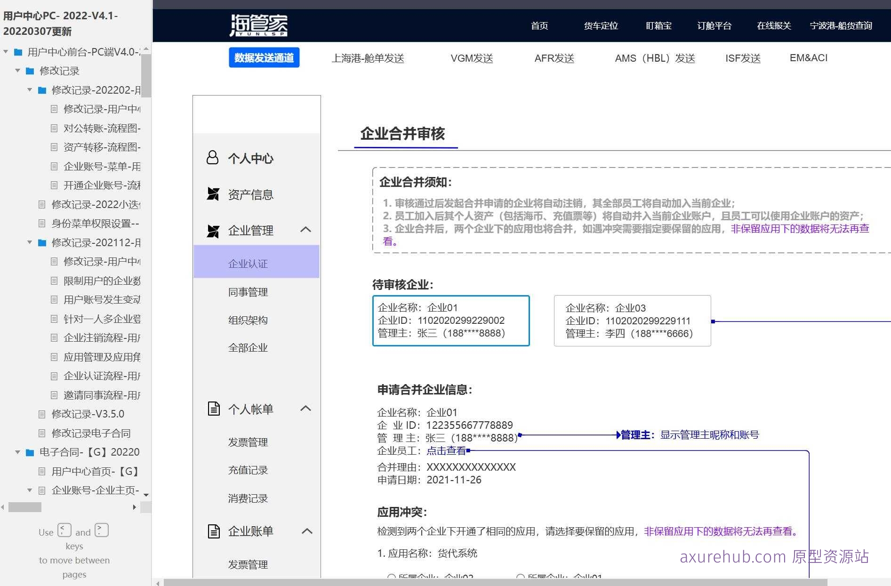Click main page bottom horizontal scrollbar
The image size is (891, 586).
click(495, 583)
